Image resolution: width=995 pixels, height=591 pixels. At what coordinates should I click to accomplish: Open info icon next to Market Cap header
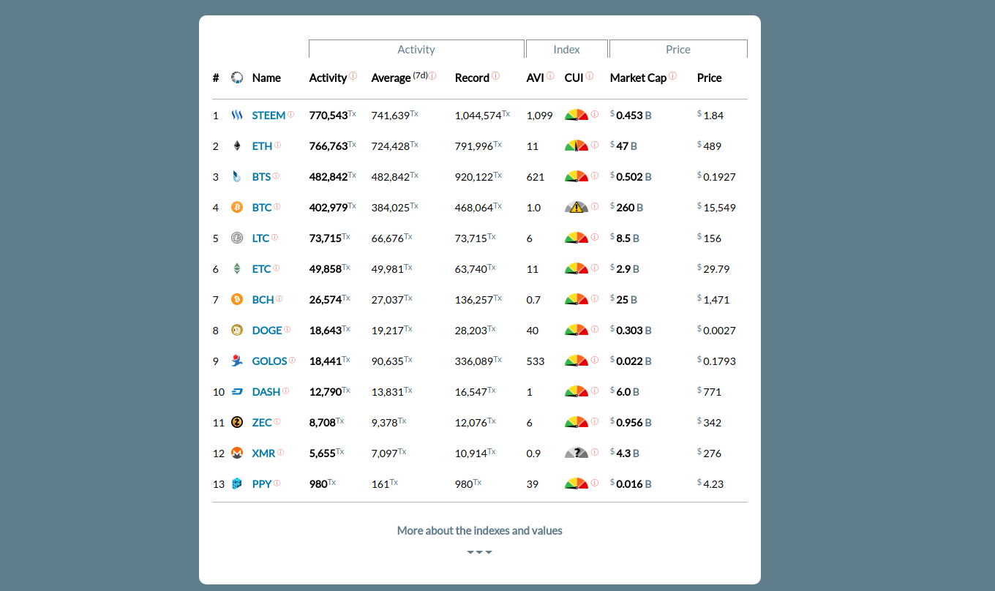coord(672,76)
